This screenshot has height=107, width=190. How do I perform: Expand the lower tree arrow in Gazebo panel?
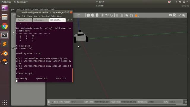[13, 35]
